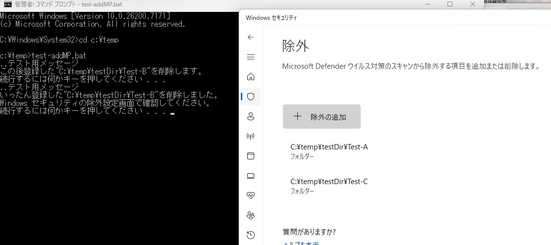The image size is (551, 245).
Task: Close the Command Prompt window
Action: [x=473, y=4]
